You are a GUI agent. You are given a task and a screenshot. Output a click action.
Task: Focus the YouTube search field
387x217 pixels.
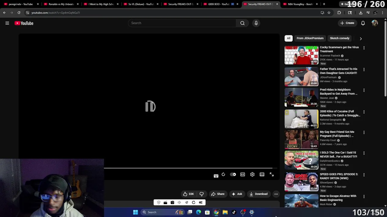click(x=182, y=23)
